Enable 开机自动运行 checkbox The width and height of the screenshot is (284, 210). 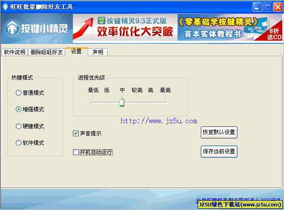click(x=76, y=152)
